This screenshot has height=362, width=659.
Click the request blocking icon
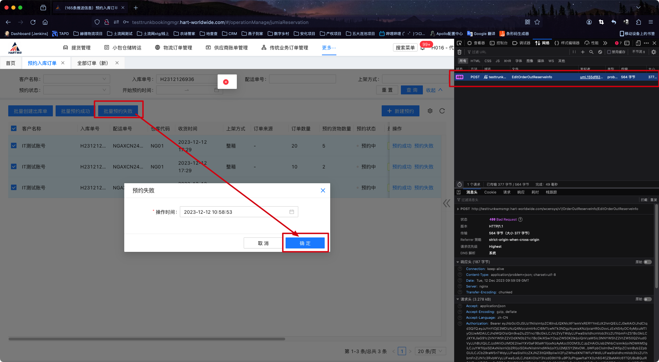pyautogui.click(x=600, y=52)
